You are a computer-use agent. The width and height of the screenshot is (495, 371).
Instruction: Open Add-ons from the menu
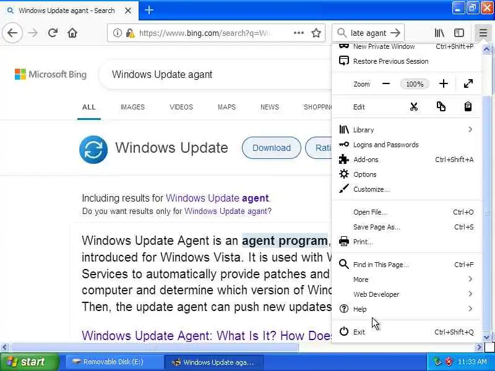(x=407, y=160)
